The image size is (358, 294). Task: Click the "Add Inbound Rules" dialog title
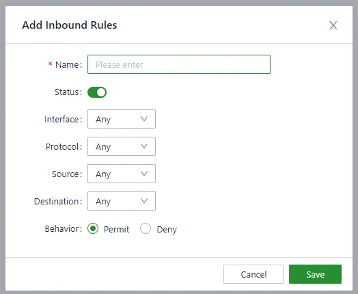[x=70, y=25]
